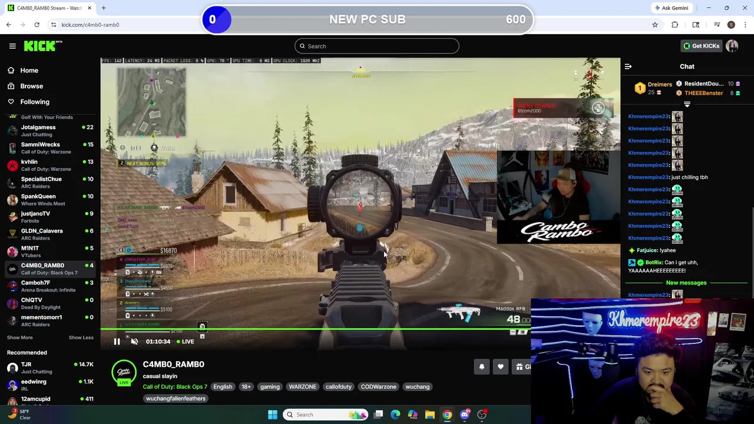754x424 pixels.
Task: Select the gaming tag
Action: tap(270, 387)
